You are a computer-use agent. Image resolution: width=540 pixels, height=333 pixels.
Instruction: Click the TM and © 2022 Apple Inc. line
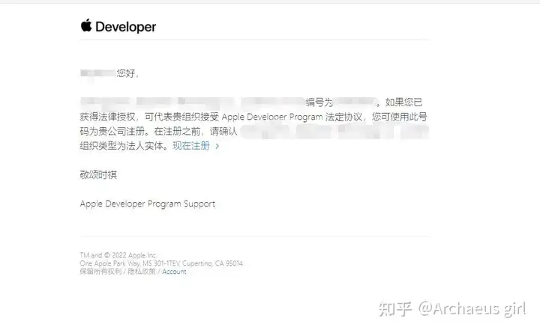118,255
